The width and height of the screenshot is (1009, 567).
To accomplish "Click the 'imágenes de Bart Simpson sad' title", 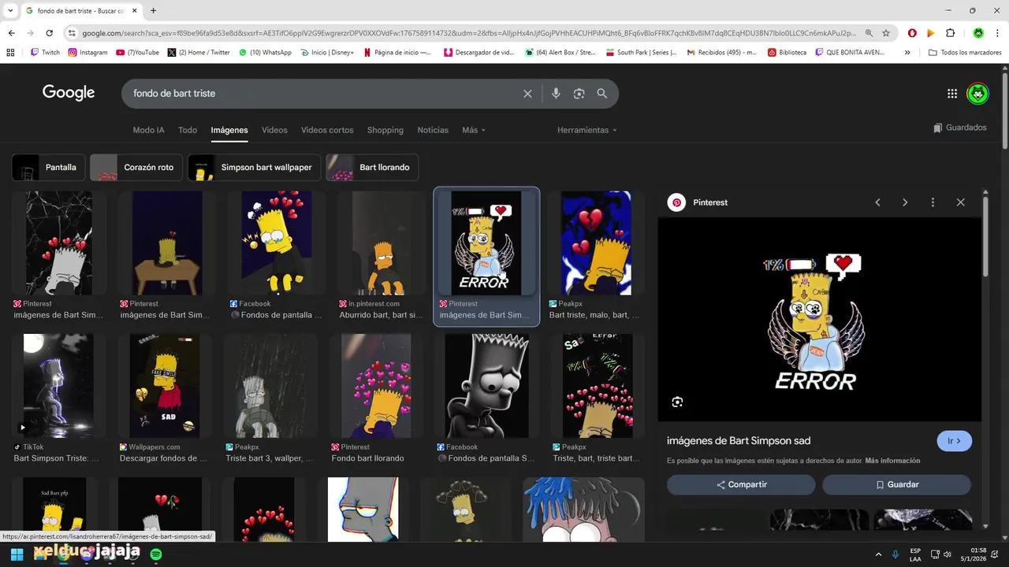I will 739,441.
